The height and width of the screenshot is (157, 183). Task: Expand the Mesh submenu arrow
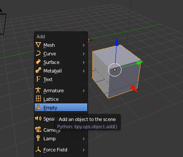[x=84, y=45]
